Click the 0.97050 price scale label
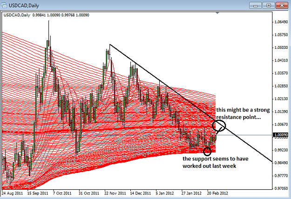 [x=281, y=188]
